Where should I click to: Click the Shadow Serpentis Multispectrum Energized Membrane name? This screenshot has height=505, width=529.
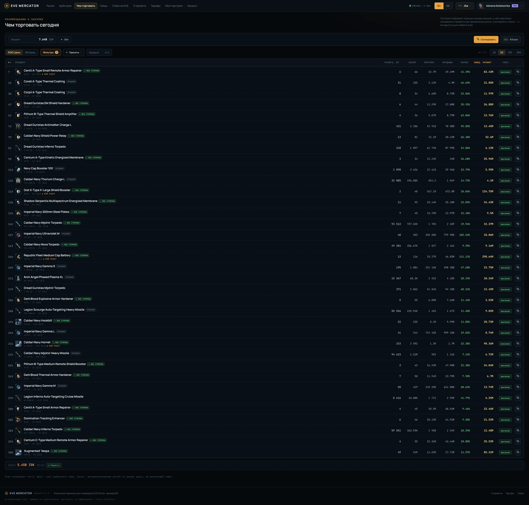[x=61, y=201]
